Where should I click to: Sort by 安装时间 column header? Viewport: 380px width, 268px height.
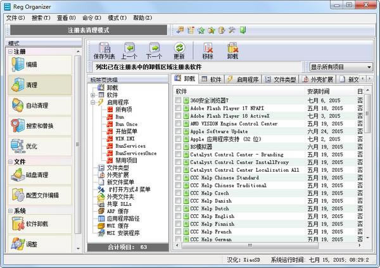click(329, 91)
